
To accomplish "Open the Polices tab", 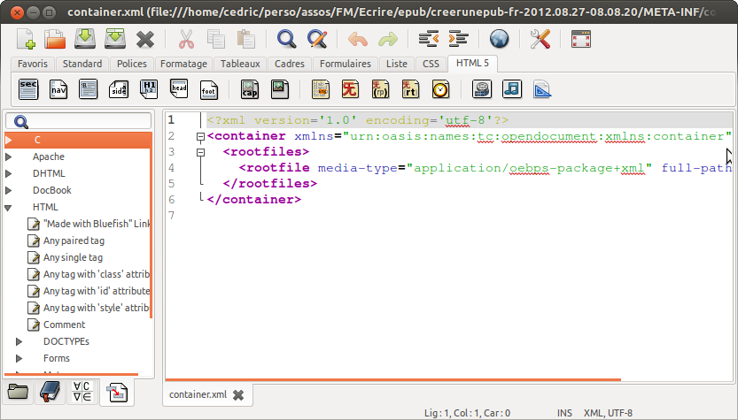I will coord(132,64).
